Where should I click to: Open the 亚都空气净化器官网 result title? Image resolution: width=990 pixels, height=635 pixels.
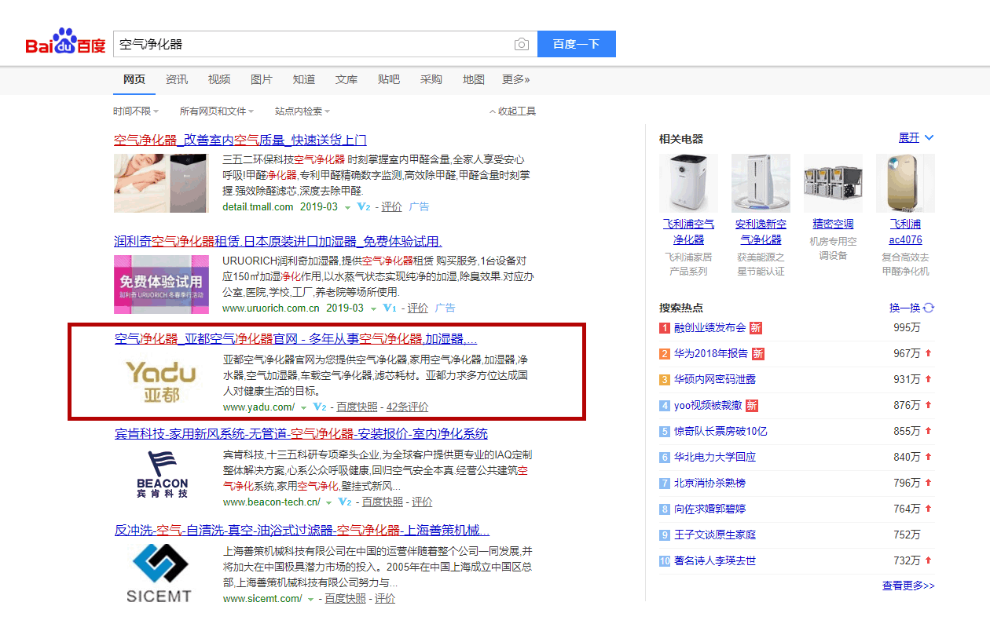(x=296, y=339)
